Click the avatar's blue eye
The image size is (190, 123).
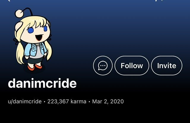coord(31,30)
